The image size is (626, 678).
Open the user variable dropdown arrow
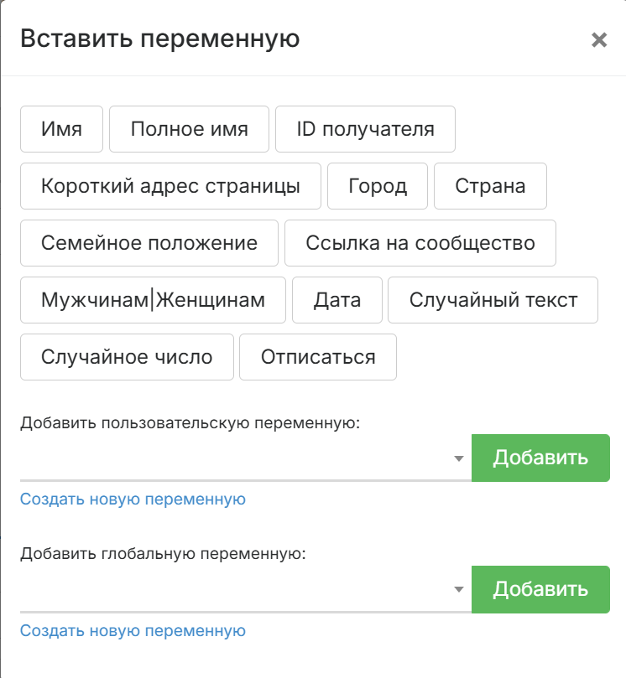tap(458, 458)
